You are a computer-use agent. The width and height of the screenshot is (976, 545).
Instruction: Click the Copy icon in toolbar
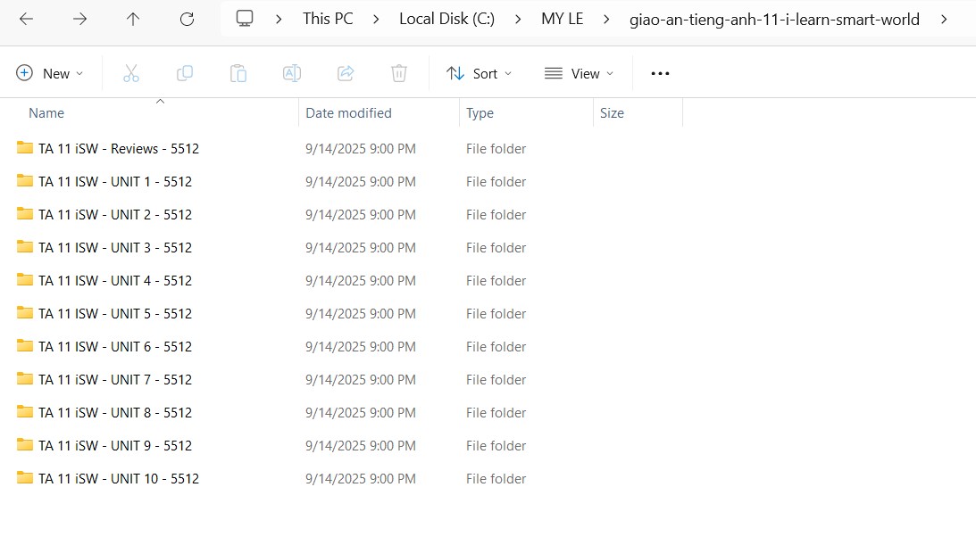185,73
